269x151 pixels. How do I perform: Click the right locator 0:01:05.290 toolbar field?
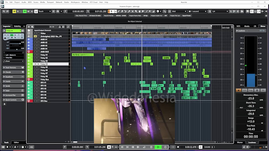click(100, 11)
